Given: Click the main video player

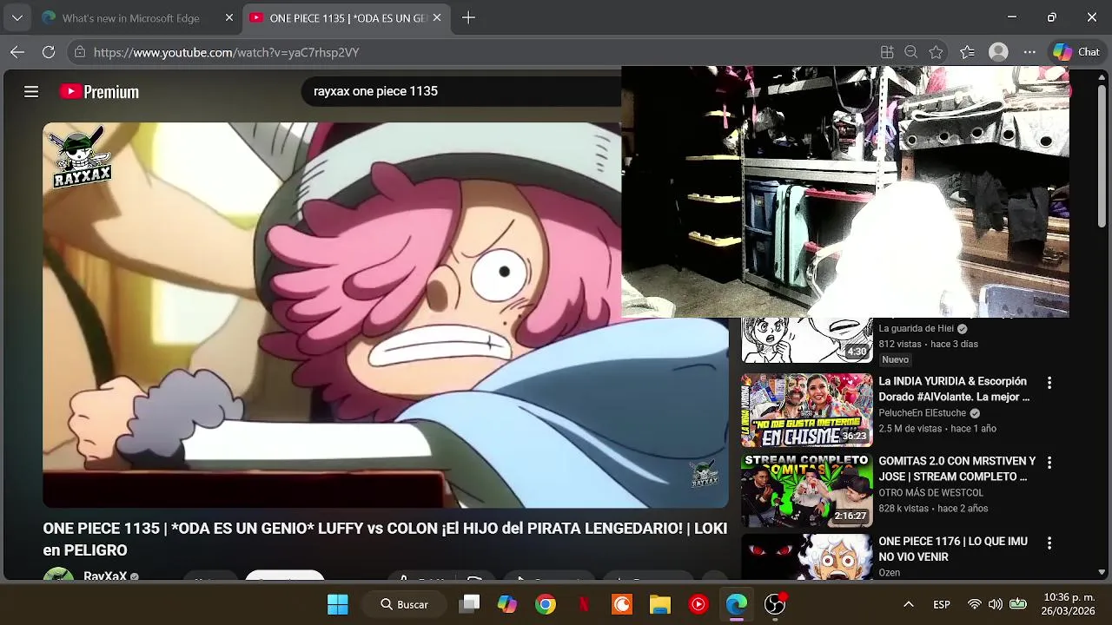Looking at the screenshot, I should [x=386, y=315].
